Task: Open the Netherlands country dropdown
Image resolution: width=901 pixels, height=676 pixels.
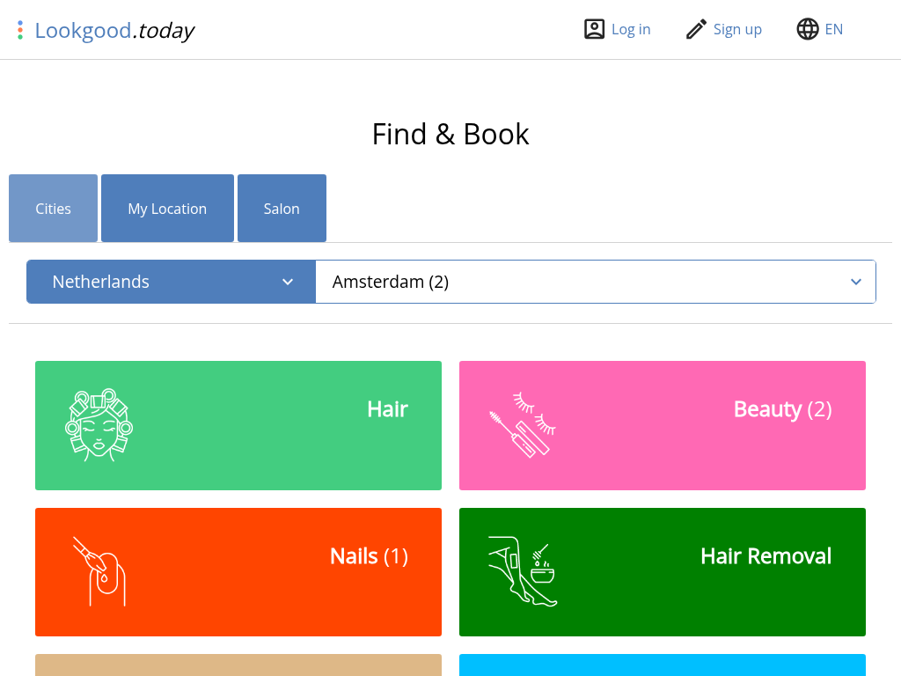Action: (171, 282)
